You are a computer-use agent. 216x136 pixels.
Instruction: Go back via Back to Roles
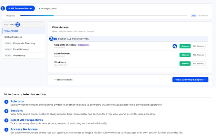point(64,80)
